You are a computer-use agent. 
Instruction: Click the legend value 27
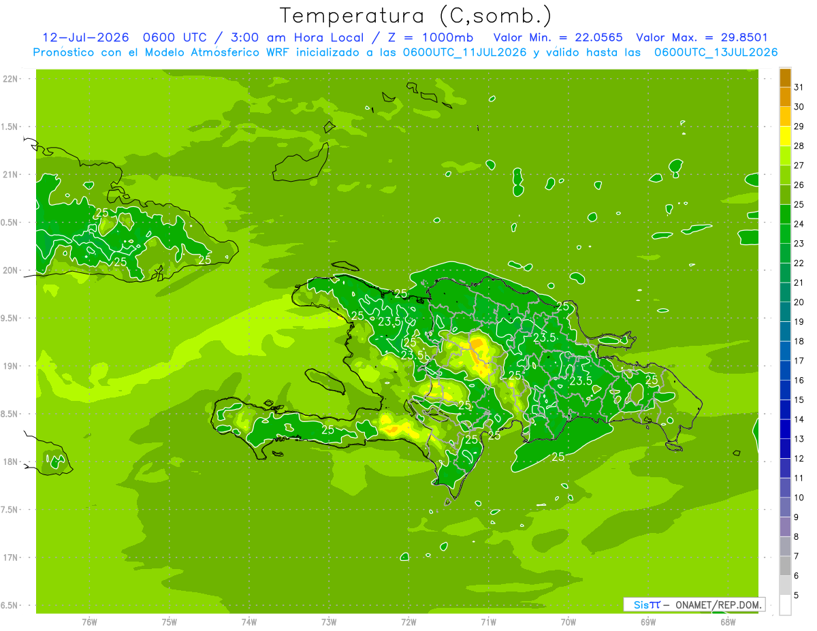pyautogui.click(x=799, y=165)
